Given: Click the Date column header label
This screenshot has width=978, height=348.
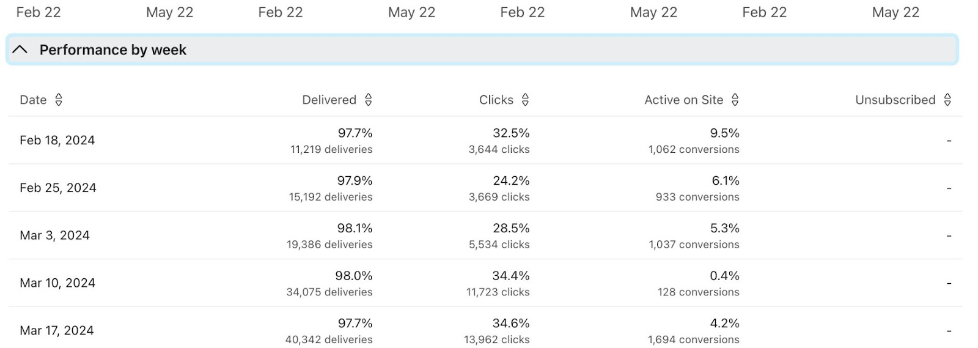Looking at the screenshot, I should pos(33,100).
